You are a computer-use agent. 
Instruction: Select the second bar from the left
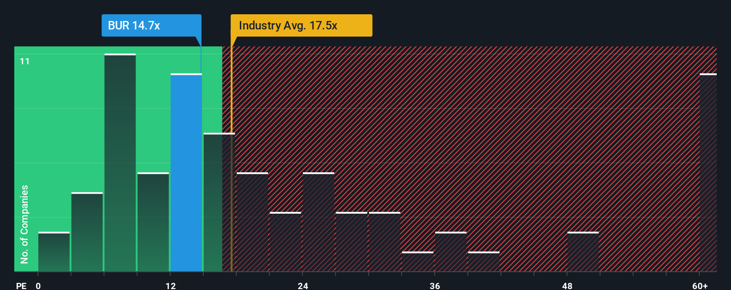pyautogui.click(x=87, y=232)
